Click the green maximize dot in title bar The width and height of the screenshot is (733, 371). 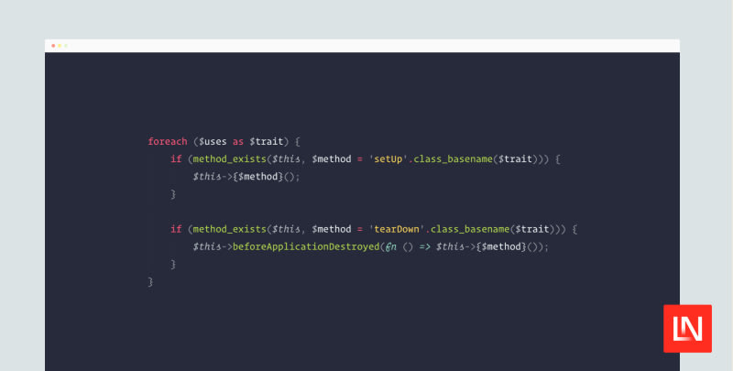coord(66,45)
